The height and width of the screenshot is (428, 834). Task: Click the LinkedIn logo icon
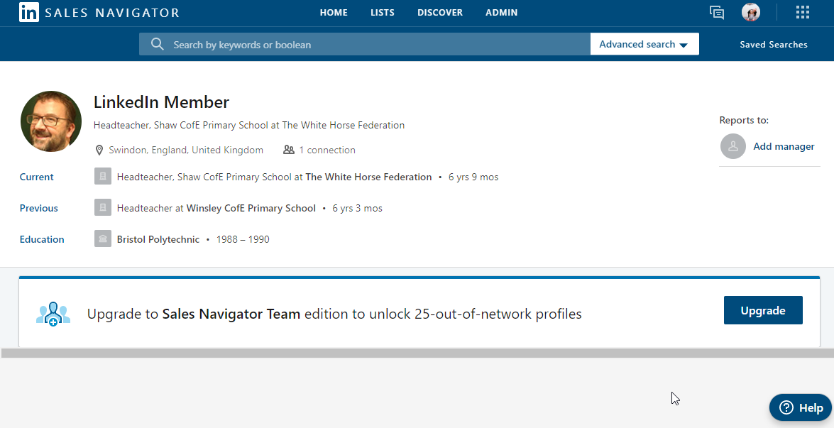point(29,13)
